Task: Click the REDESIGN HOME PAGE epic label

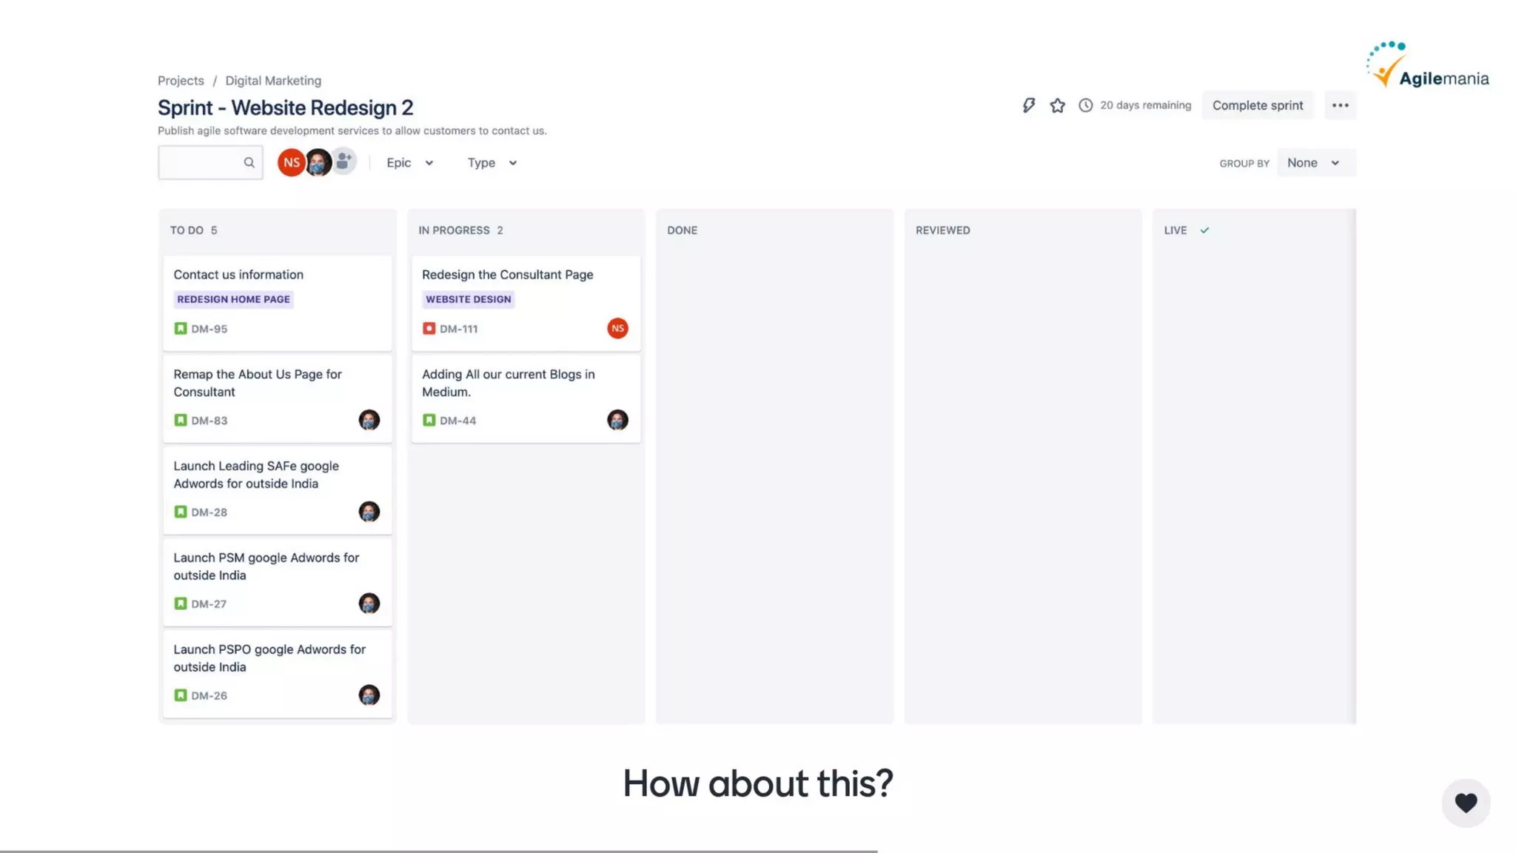Action: 233,299
